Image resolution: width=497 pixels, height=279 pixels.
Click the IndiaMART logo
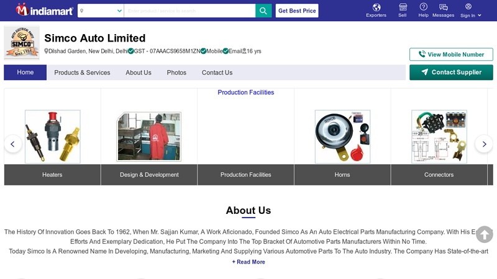coord(44,11)
